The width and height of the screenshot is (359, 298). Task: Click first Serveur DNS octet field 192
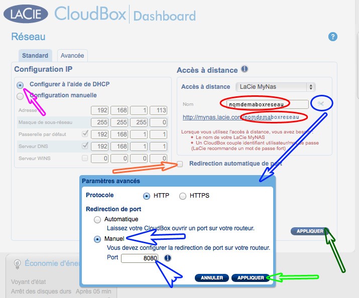click(x=99, y=146)
